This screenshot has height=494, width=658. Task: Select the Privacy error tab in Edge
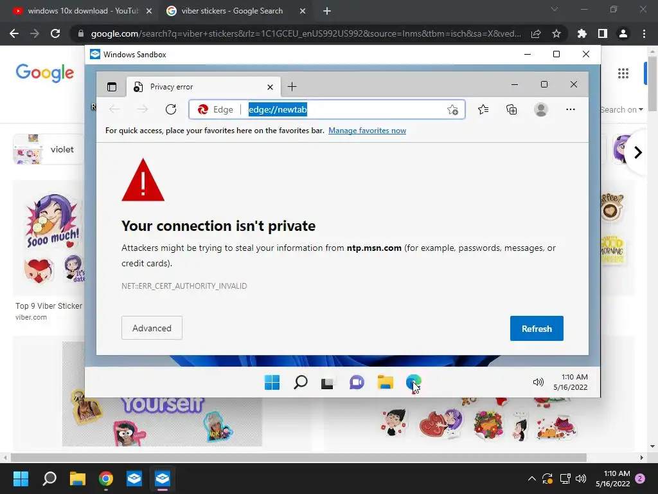204,87
